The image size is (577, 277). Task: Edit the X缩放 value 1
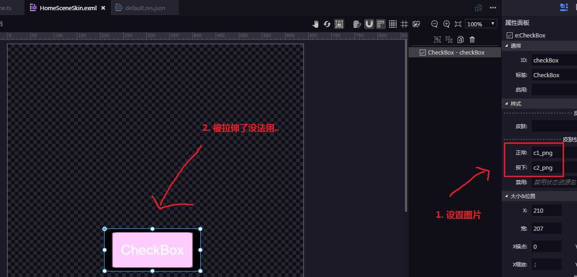(546, 265)
